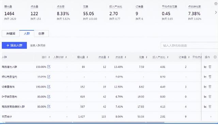Edit bid for 叶子类目定向 row

pos(49,96)
